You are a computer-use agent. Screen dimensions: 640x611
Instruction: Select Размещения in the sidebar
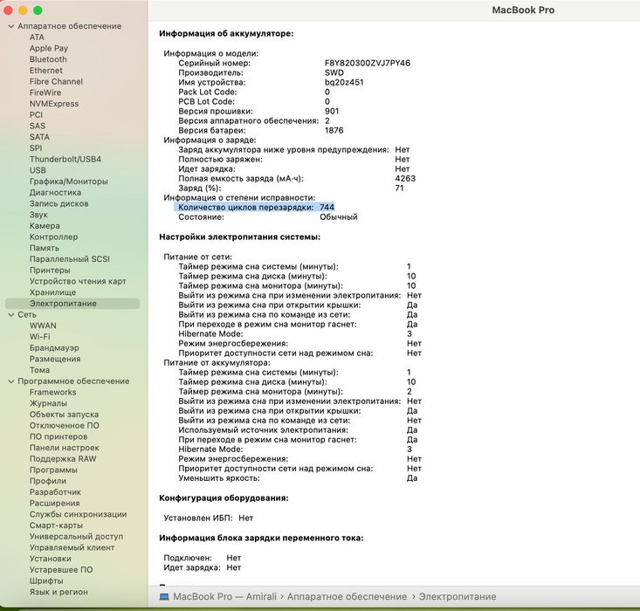click(55, 359)
